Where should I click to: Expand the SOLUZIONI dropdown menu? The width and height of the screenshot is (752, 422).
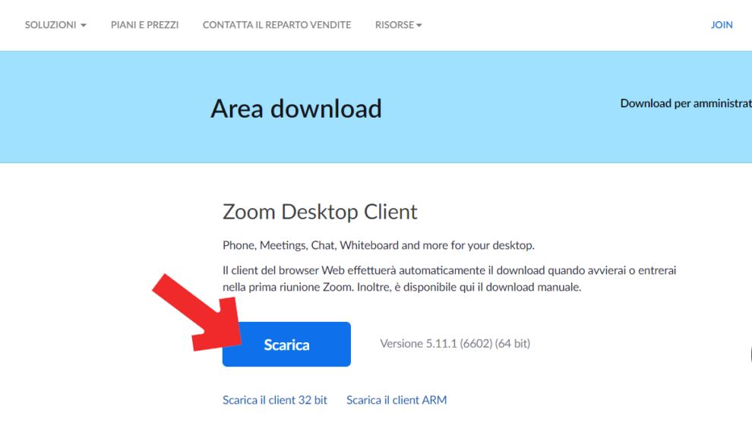(x=55, y=25)
